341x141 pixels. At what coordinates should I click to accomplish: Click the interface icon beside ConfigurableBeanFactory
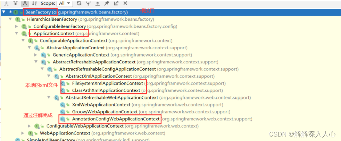(x=24, y=26)
